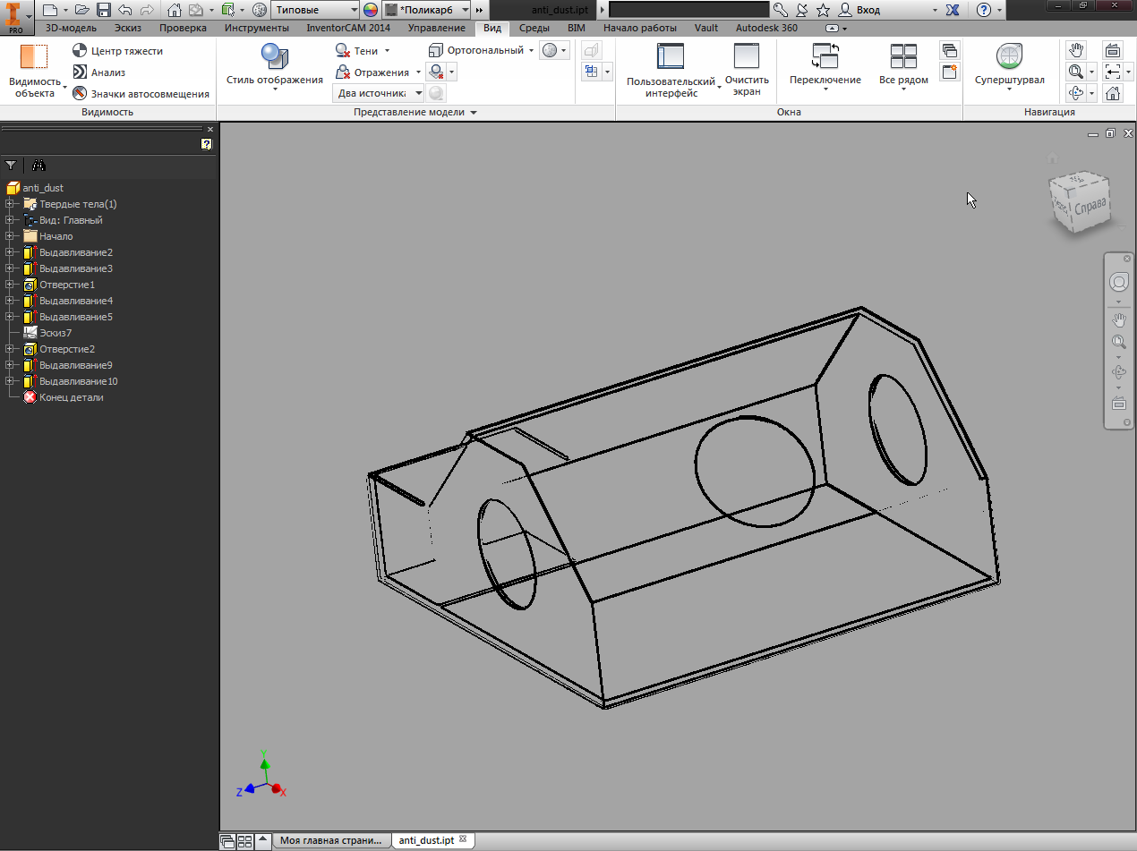Click the Clean Screen button (Очистить экран)
The height and width of the screenshot is (851, 1137).
746,57
